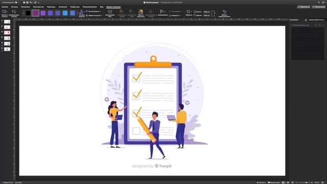Select the clipboard illustration on the slide

pos(153,100)
